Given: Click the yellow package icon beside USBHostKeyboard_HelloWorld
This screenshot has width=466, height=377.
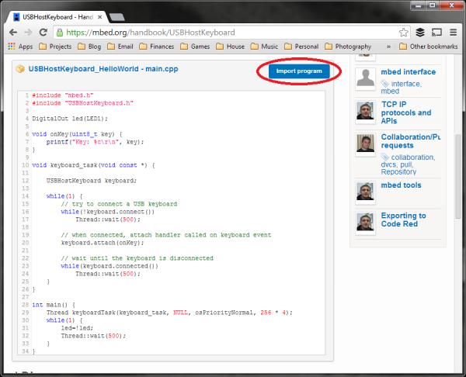Looking at the screenshot, I should (20, 69).
